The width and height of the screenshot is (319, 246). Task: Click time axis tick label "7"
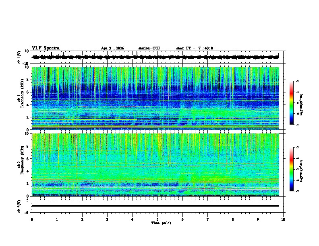tap(208, 219)
